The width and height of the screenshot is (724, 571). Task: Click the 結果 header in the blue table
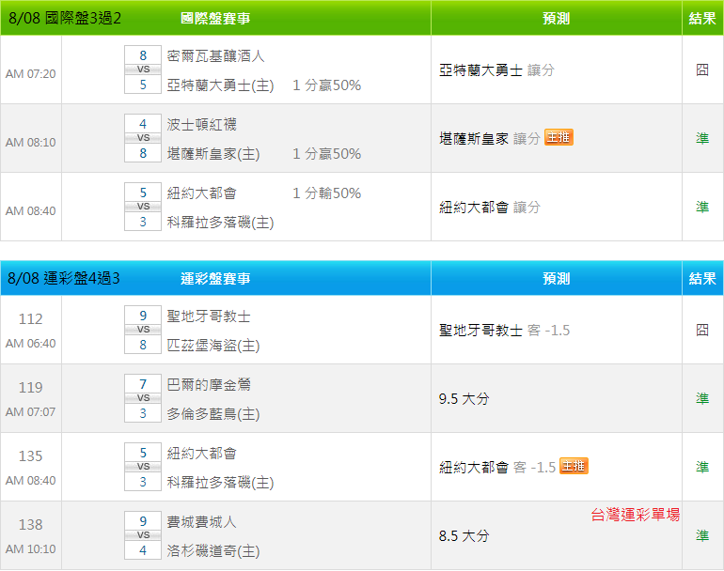[x=702, y=279]
